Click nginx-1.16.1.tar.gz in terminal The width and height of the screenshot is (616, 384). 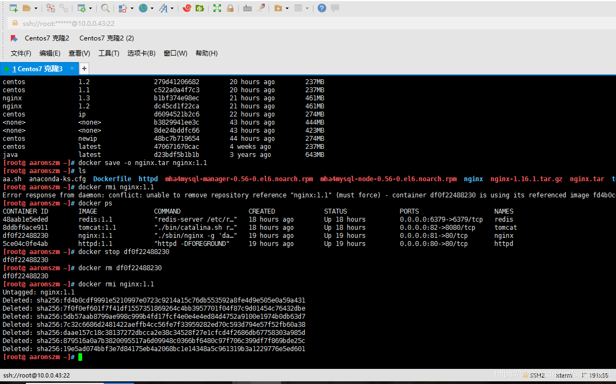(526, 179)
